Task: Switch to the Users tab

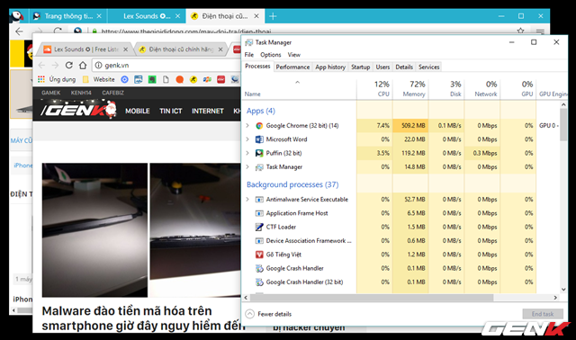Action: pos(382,67)
